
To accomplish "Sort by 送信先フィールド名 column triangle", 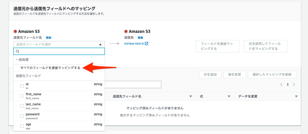I will pyautogui.click(x=190, y=96).
